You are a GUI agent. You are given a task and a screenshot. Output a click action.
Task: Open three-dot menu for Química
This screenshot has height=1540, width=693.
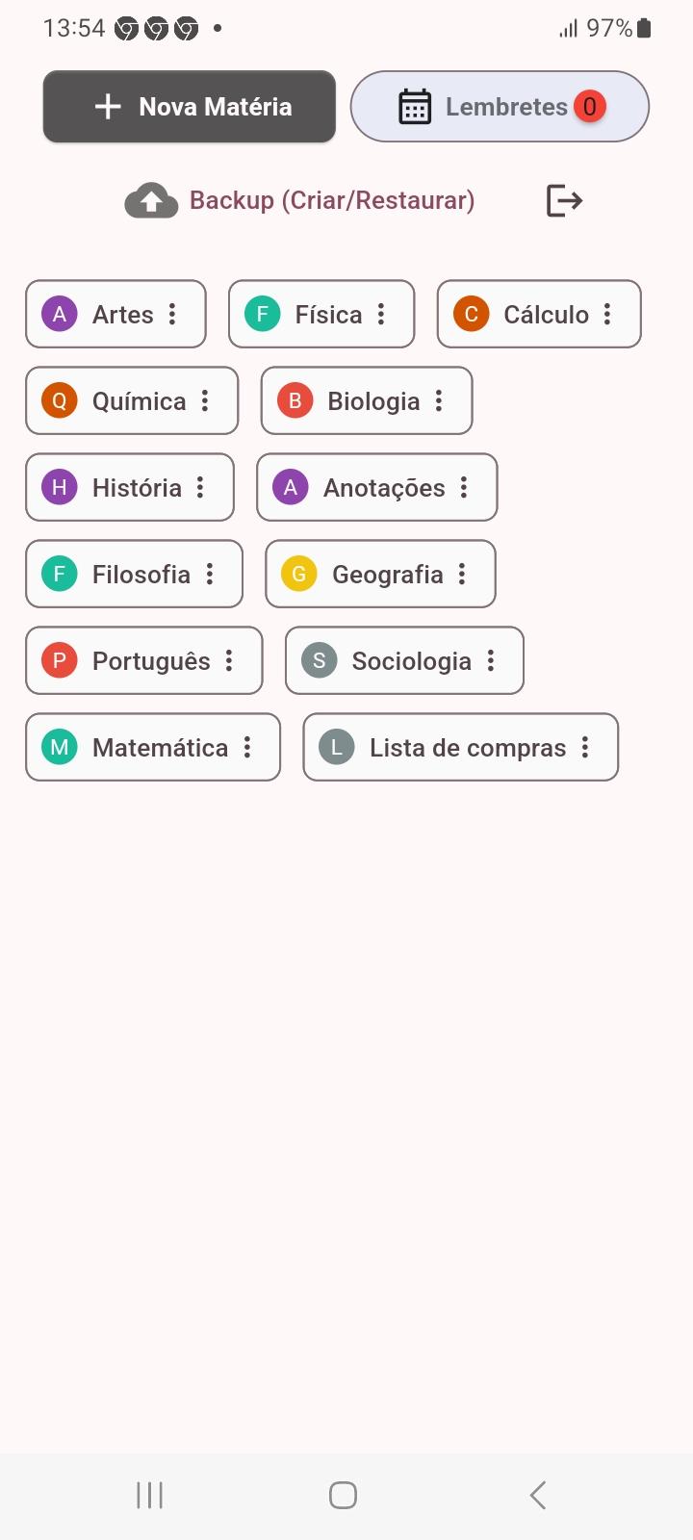pos(205,401)
